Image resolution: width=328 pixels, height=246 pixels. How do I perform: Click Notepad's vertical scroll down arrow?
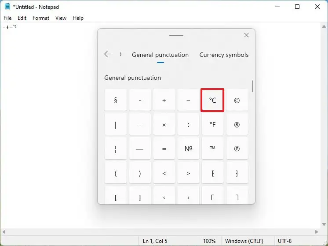pyautogui.click(x=324, y=224)
